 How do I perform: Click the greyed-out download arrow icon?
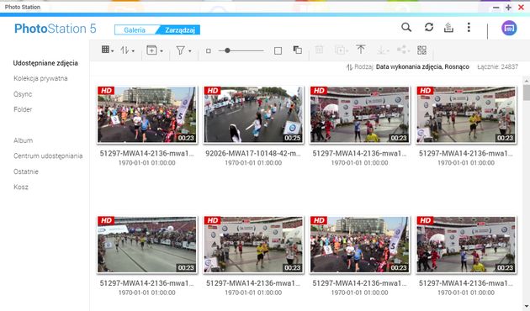pos(381,50)
